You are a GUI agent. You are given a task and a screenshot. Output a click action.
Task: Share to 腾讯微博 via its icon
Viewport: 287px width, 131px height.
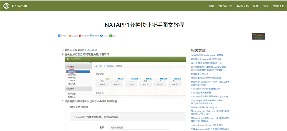point(91,36)
